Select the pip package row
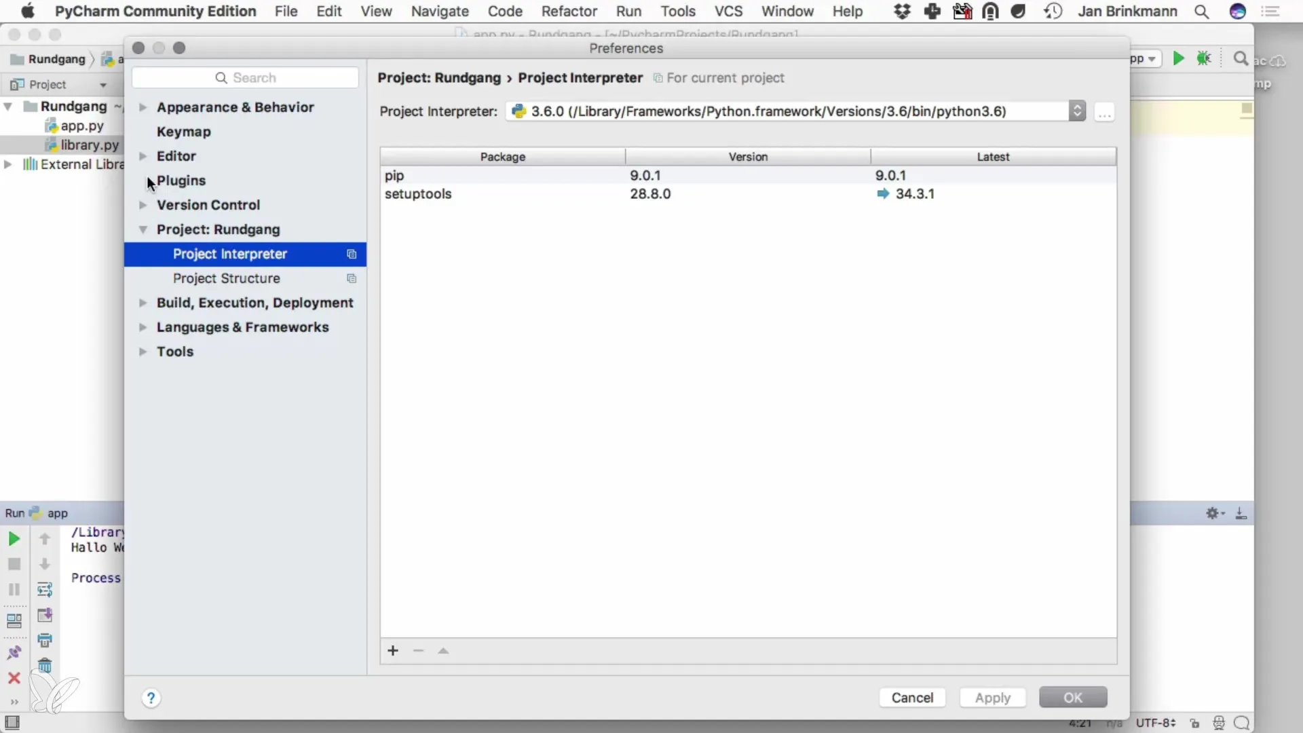 748,175
